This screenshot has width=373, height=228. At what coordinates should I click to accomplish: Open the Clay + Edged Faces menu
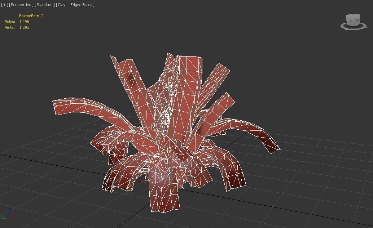[75, 5]
